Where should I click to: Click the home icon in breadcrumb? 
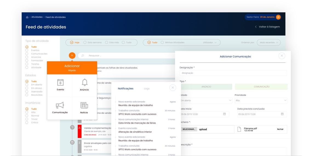point(27,17)
